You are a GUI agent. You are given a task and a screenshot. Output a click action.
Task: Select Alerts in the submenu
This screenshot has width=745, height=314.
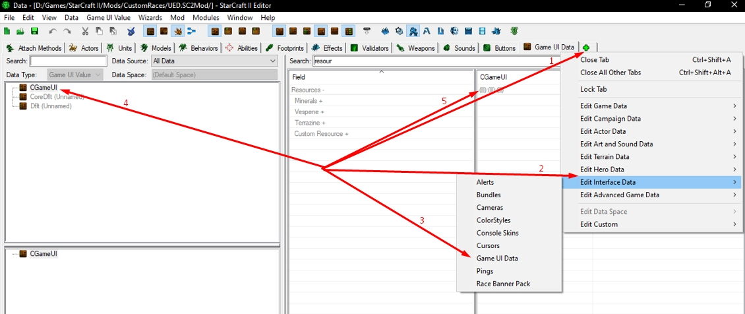click(x=509, y=182)
